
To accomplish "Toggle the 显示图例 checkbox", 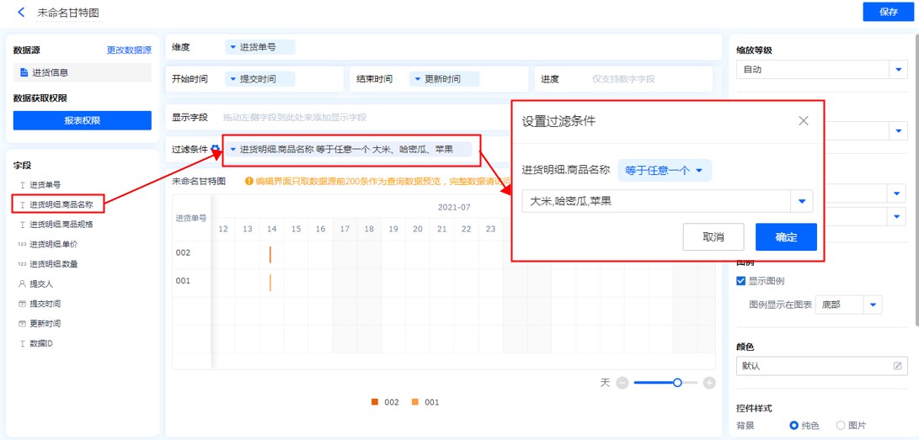I will click(741, 281).
